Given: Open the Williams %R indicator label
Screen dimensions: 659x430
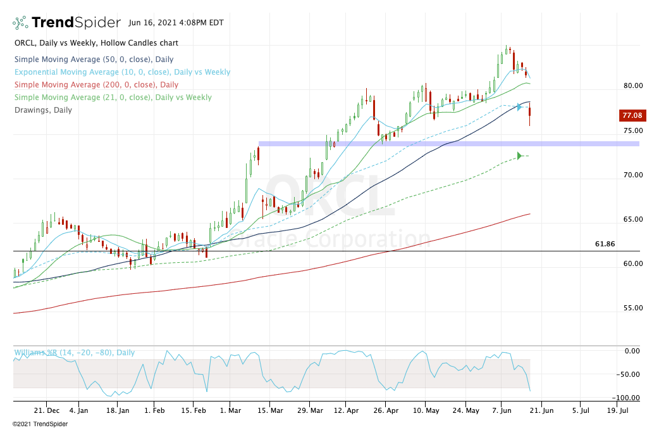Looking at the screenshot, I should click(x=74, y=353).
